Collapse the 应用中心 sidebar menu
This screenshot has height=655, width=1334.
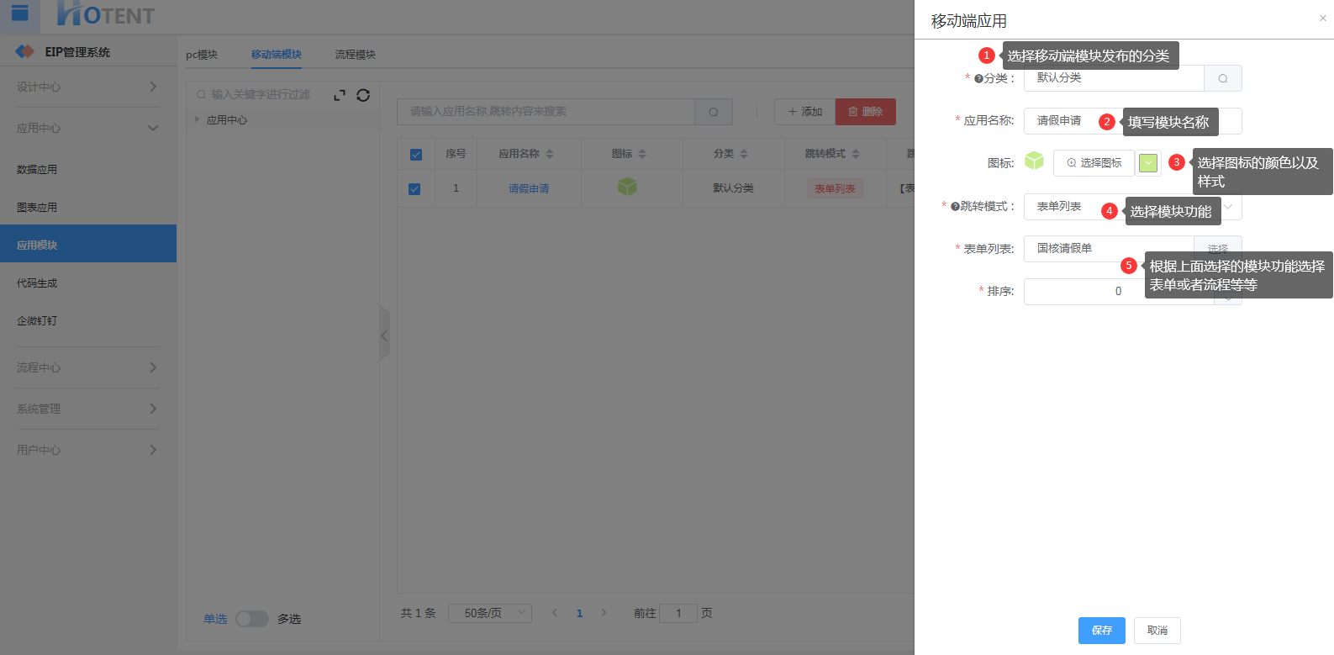[x=87, y=128]
